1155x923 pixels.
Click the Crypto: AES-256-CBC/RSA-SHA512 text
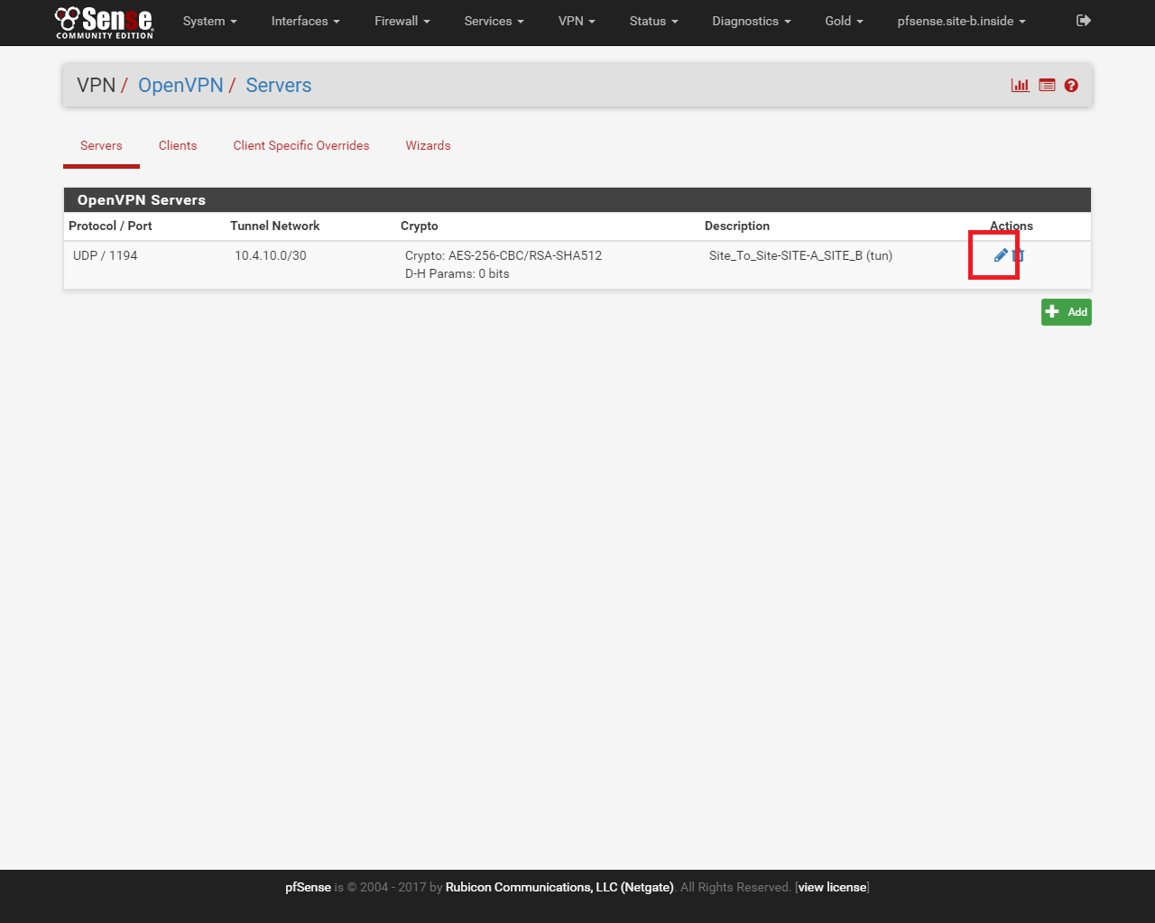coord(504,255)
